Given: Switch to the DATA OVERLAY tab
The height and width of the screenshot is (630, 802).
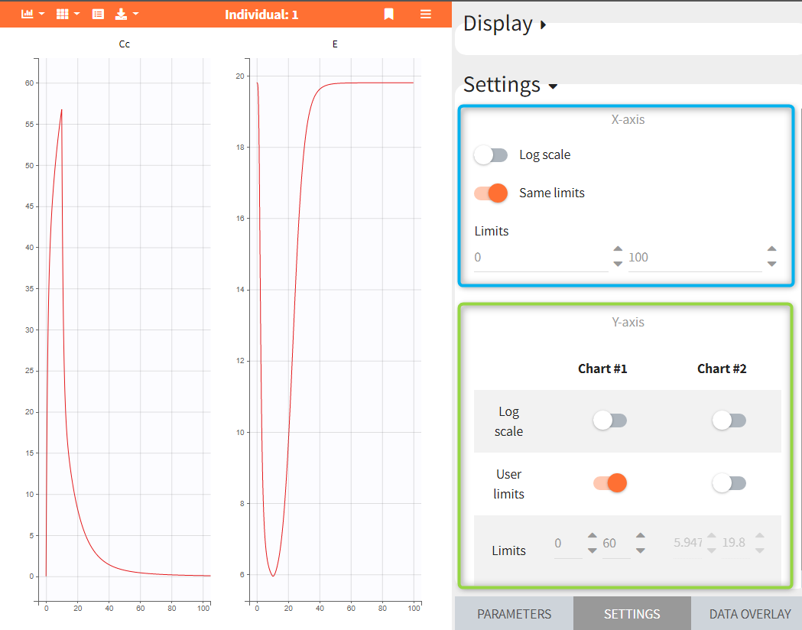Looking at the screenshot, I should [749, 614].
